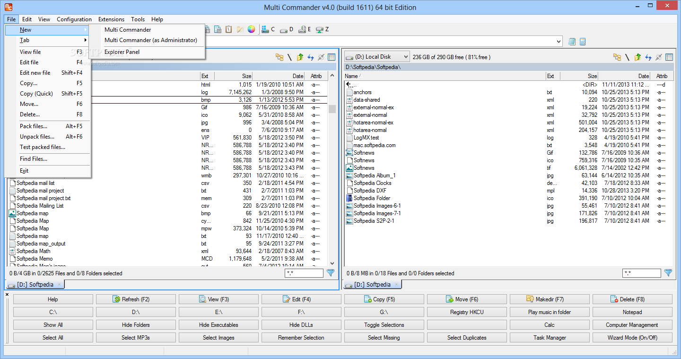Click the Hide Executables button
This screenshot has height=359, width=681.
(218, 325)
